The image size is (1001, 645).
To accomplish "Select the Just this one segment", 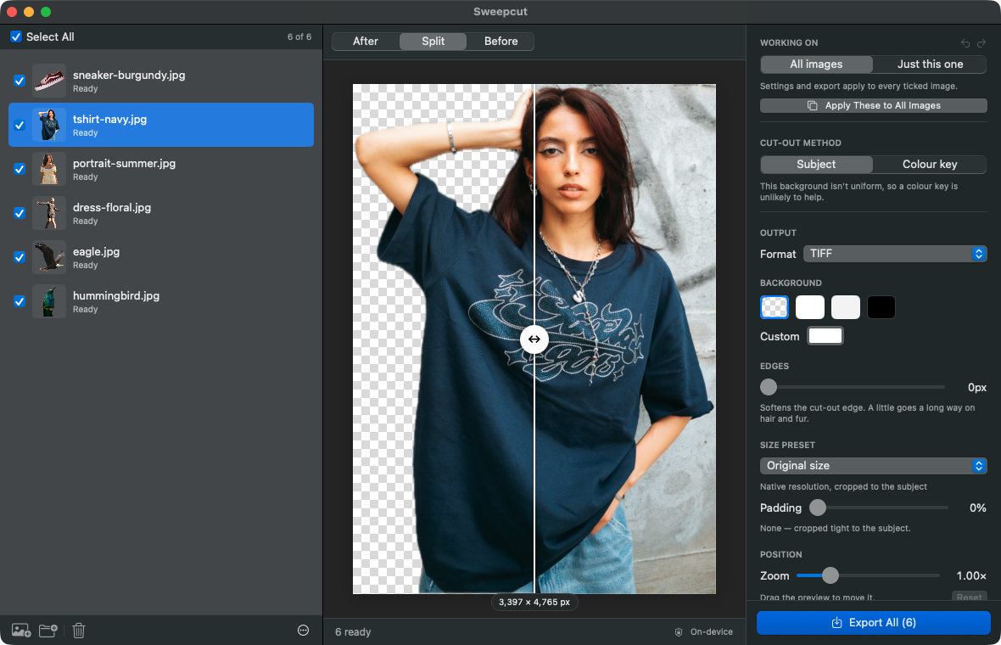I will (930, 64).
